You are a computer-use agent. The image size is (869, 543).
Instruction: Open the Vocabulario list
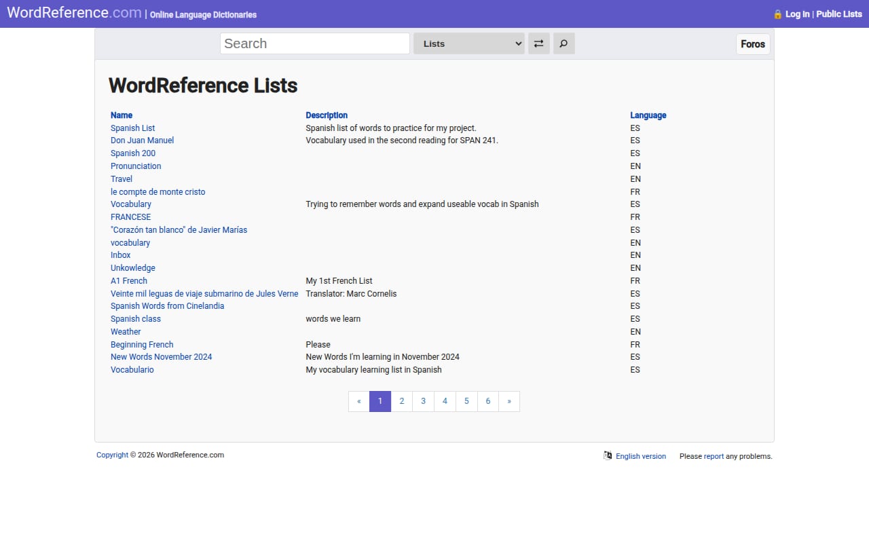pos(132,370)
